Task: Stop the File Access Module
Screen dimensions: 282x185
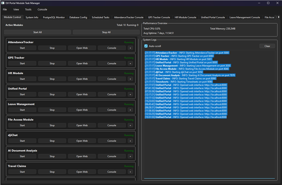Action: (x=52, y=125)
